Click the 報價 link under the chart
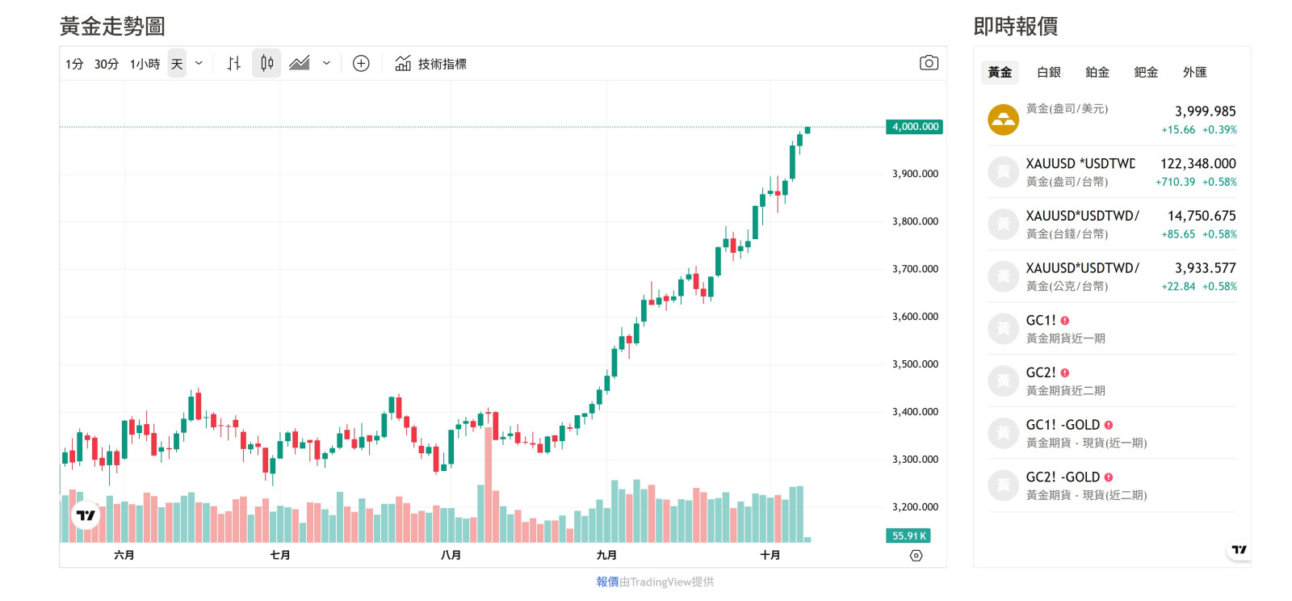The height and width of the screenshot is (601, 1292). click(x=607, y=582)
